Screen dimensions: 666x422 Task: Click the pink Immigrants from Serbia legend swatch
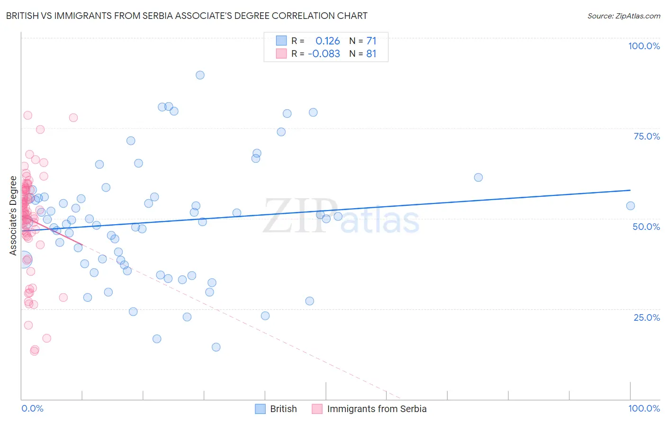pyautogui.click(x=317, y=409)
